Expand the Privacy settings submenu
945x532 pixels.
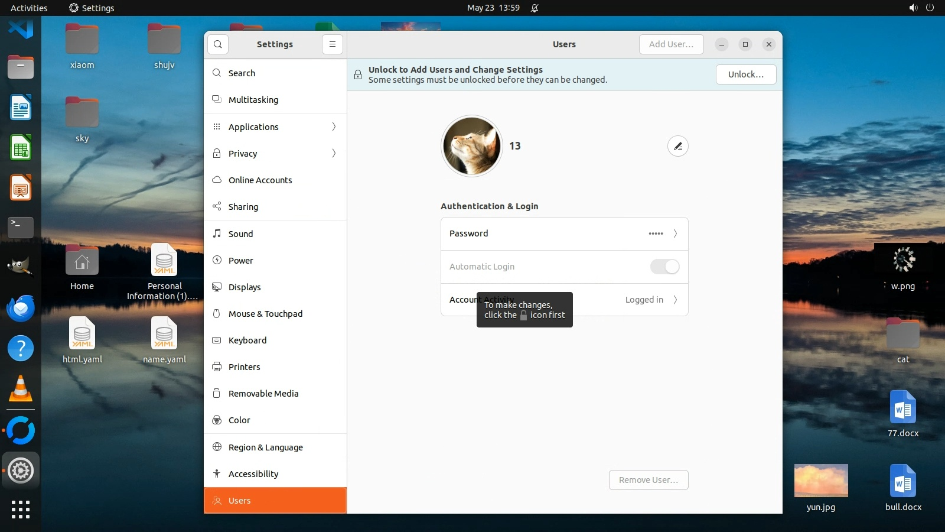click(x=334, y=154)
